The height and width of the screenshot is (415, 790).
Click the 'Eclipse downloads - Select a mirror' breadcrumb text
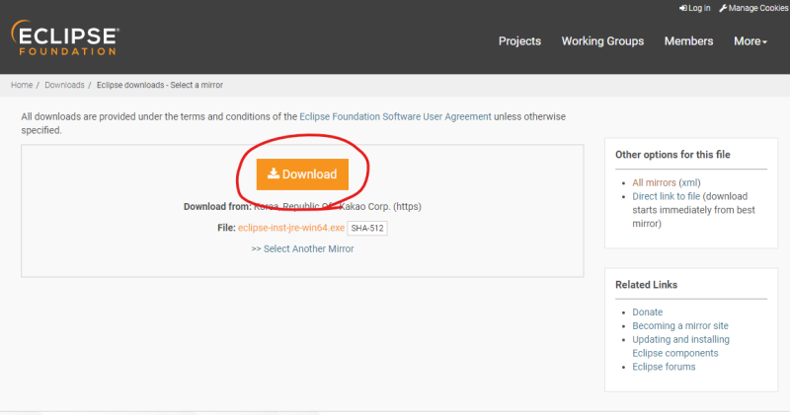pos(160,85)
